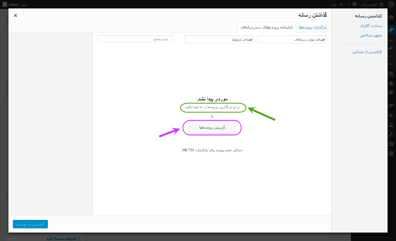Expand the all dates filter dropdown

(219, 40)
